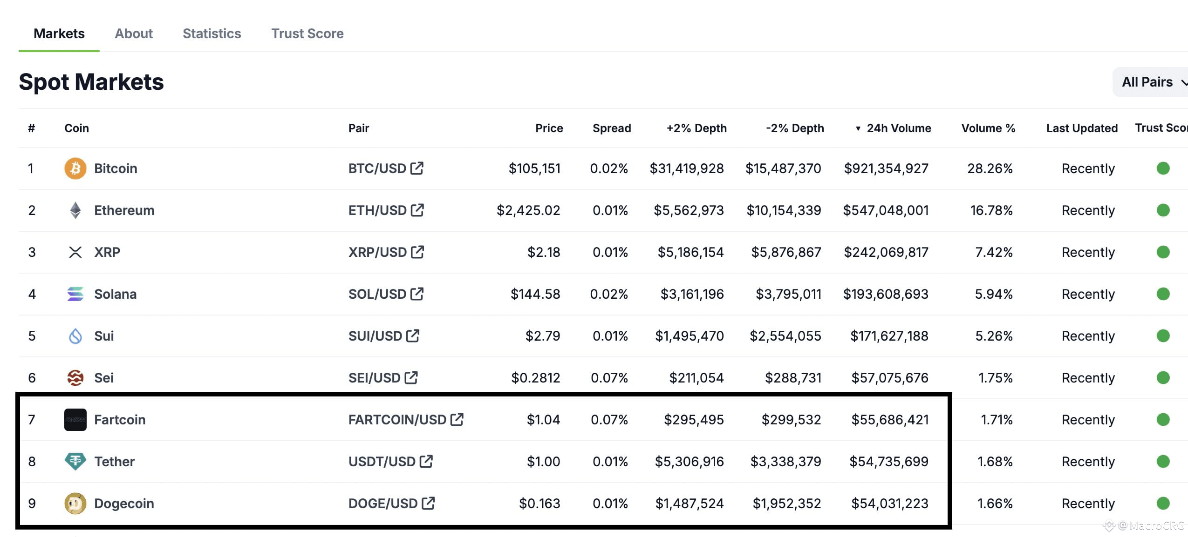1188x537 pixels.
Task: Click green trust score dot for Solana
Action: 1163,294
